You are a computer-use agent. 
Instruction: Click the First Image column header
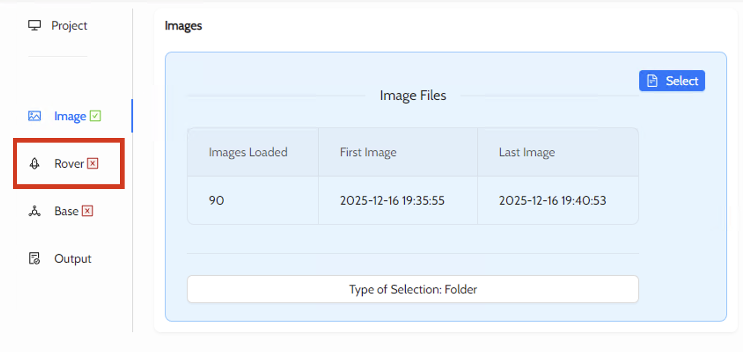pos(368,152)
